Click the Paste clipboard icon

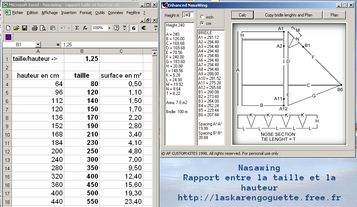[53, 28]
